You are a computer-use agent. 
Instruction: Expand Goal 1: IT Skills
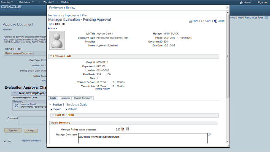point(53,115)
